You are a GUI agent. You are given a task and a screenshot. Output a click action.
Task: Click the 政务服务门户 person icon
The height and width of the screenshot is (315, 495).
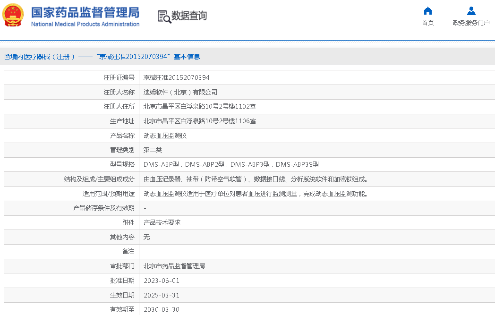click(471, 11)
